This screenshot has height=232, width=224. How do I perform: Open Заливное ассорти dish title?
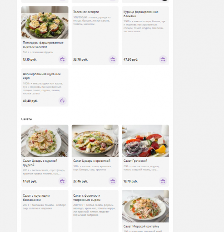[x=86, y=12]
